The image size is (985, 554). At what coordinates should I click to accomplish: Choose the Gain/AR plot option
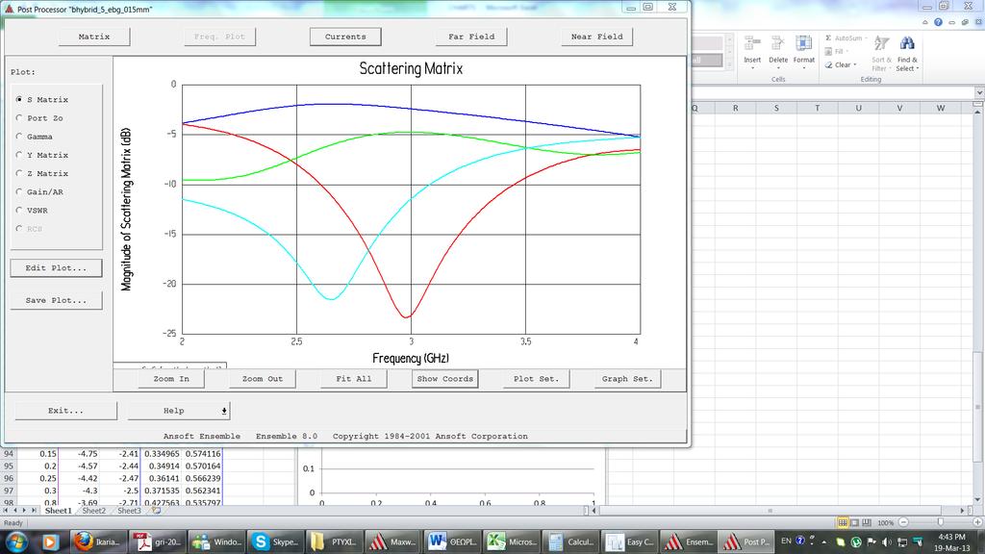pos(19,191)
